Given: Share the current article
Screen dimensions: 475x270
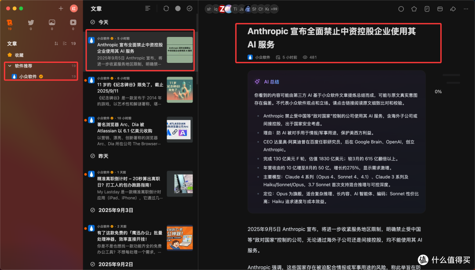Looking at the screenshot, I should click(453, 9).
